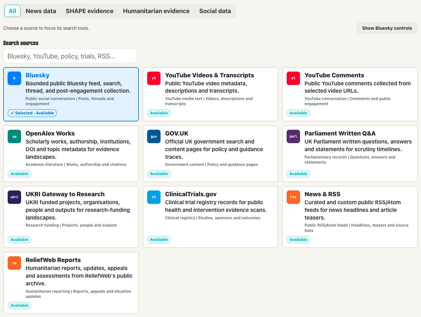This screenshot has width=421, height=317.
Task: Click Available badge on Parliament Written Q&A
Action: click(x=298, y=174)
